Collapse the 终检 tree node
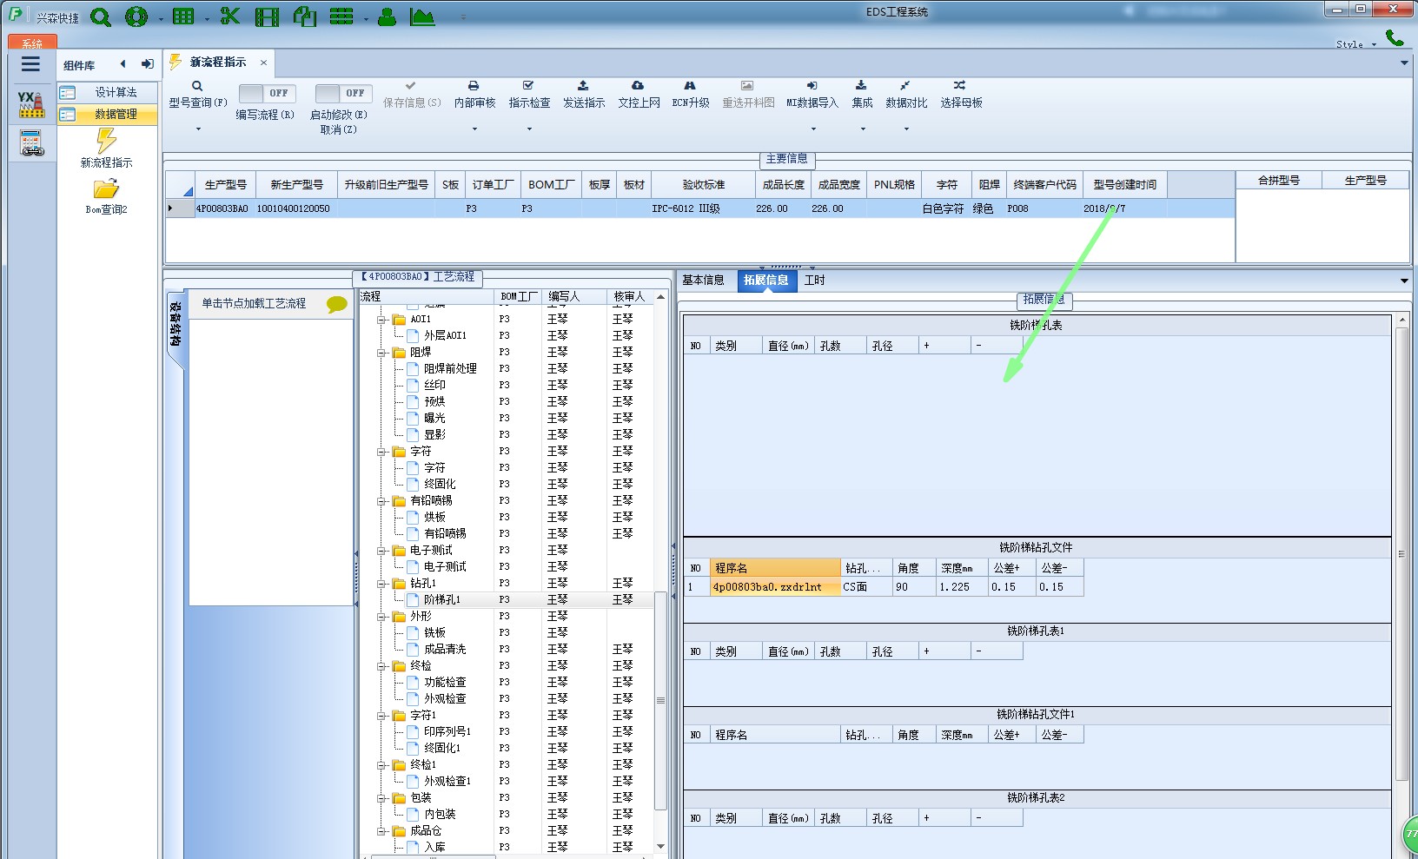Viewport: 1418px width, 859px height. click(x=381, y=666)
